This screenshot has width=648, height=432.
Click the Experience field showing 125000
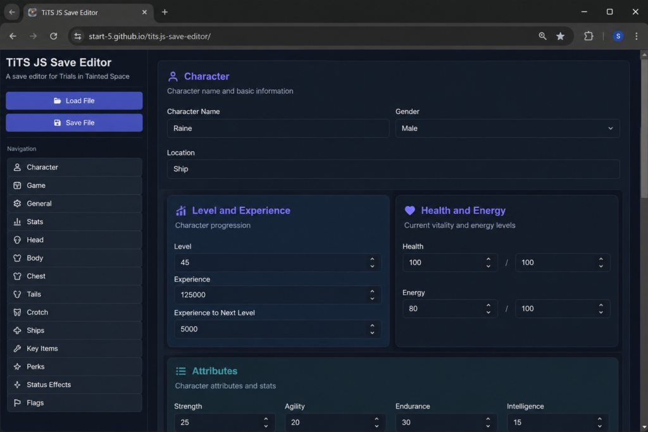tap(278, 295)
